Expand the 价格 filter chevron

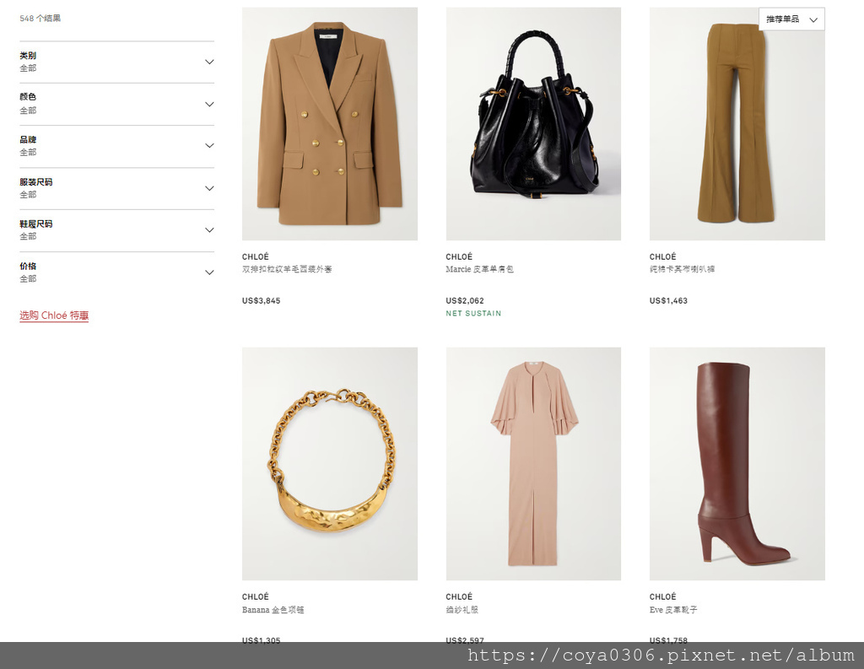point(209,272)
